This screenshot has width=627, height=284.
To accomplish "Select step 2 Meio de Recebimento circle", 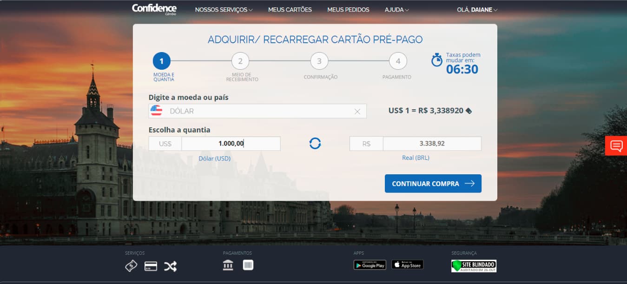I will (240, 61).
